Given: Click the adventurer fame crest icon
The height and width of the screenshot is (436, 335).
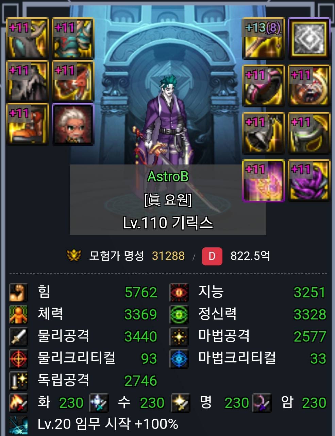Looking at the screenshot, I should 73,256.
